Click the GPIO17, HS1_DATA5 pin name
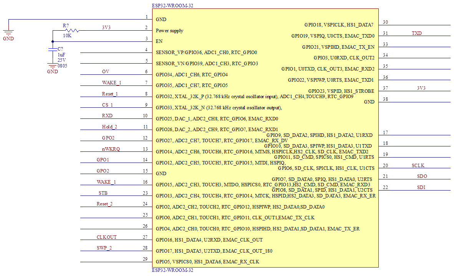This screenshot has width=454, height=276. pos(214,251)
